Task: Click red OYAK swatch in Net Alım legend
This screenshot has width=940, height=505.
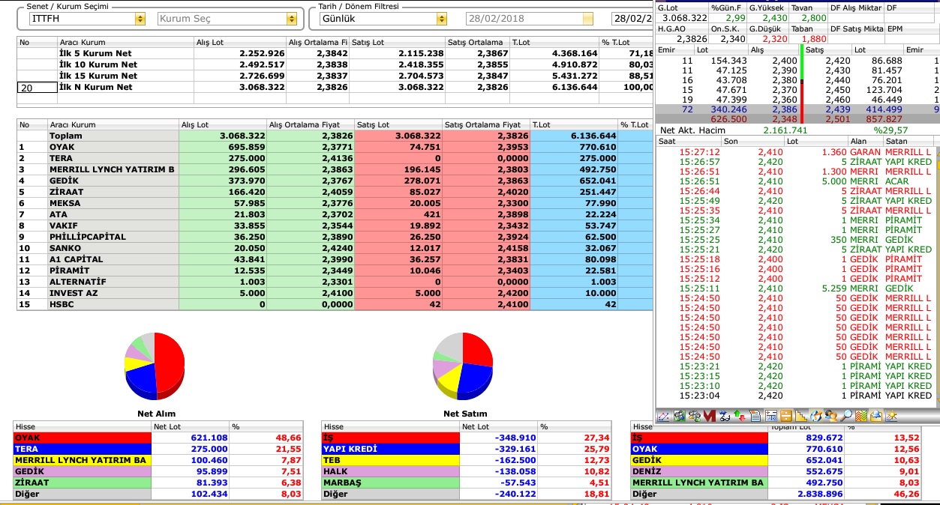Action: click(82, 438)
